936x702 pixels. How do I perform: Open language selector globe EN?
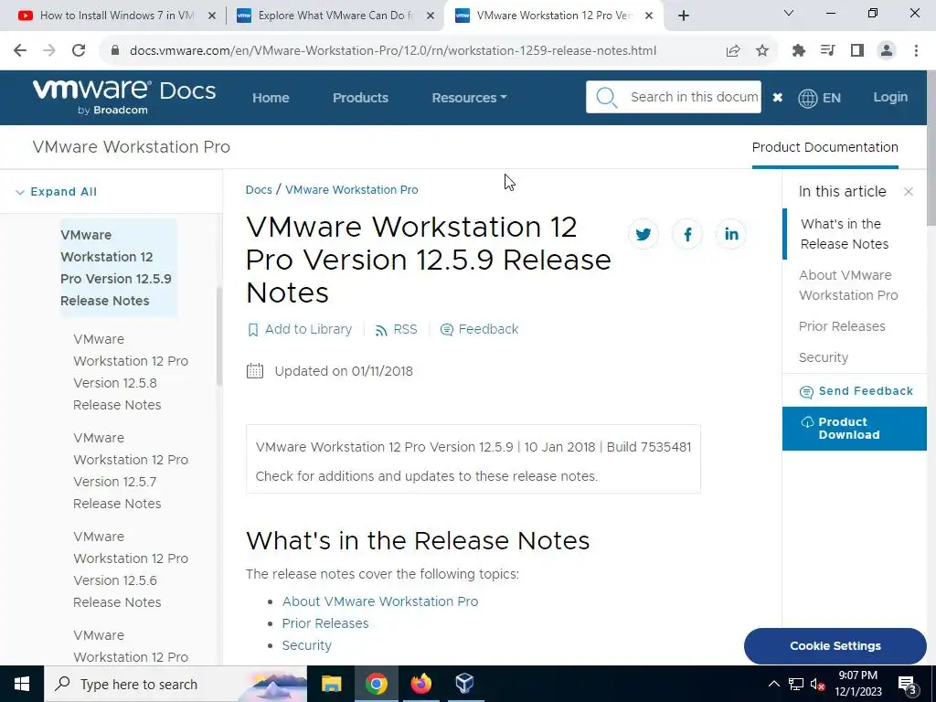819,98
